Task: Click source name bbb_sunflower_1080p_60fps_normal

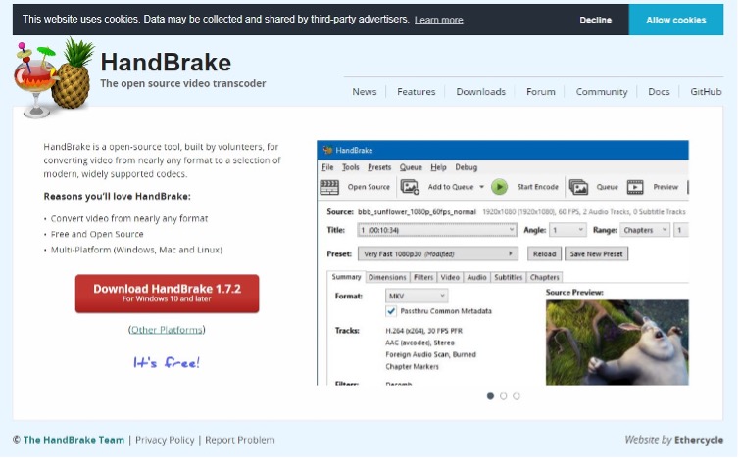Action: click(x=417, y=212)
